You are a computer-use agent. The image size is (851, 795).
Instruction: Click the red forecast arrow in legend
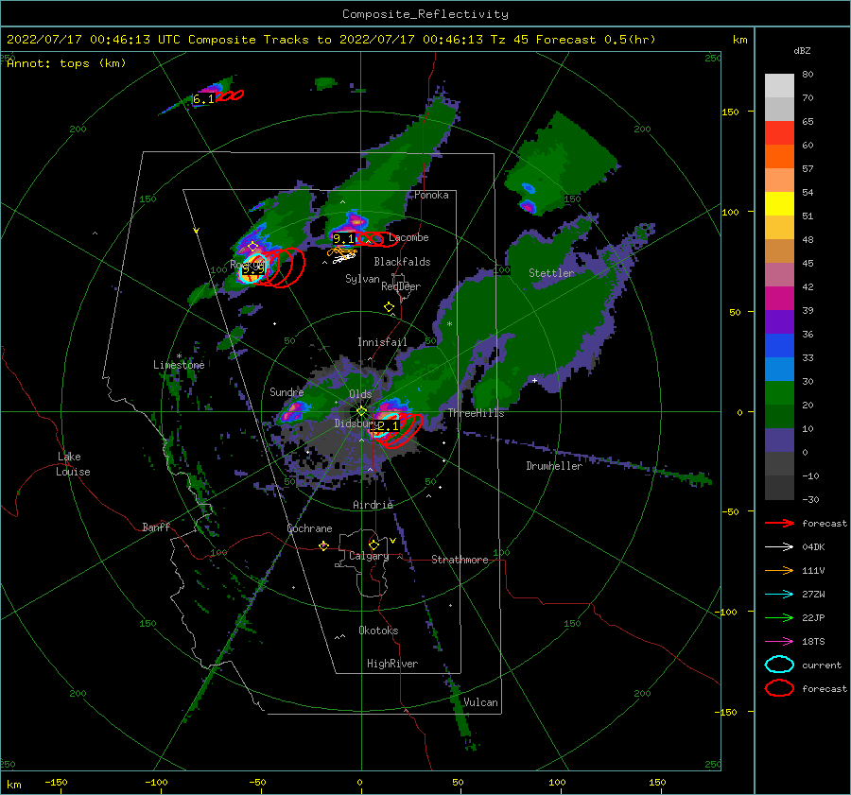(x=779, y=523)
